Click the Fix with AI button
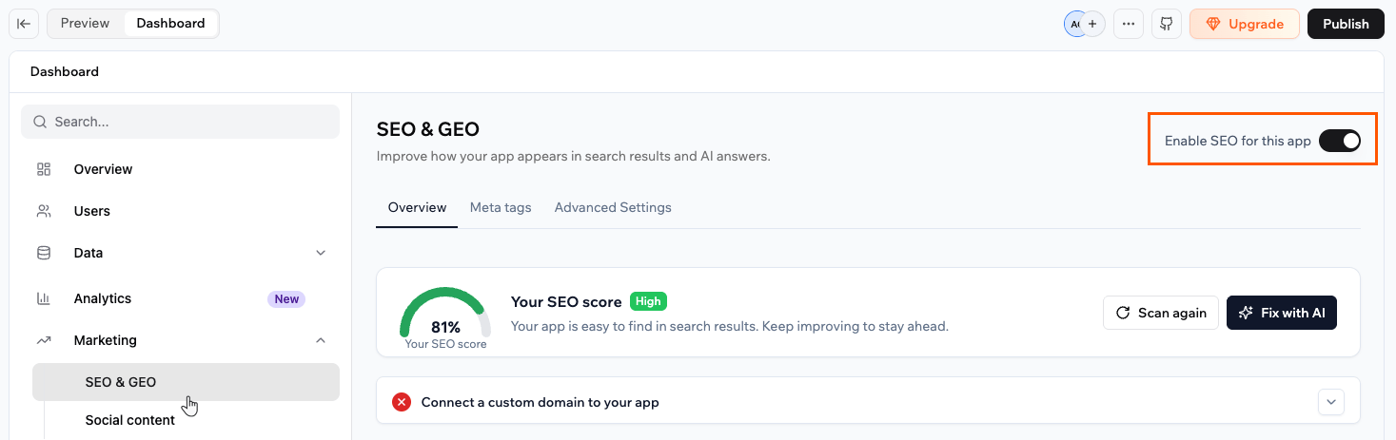Screen dimensions: 1396x440 [1282, 313]
